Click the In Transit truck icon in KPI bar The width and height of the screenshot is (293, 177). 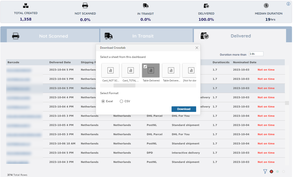(146, 6)
